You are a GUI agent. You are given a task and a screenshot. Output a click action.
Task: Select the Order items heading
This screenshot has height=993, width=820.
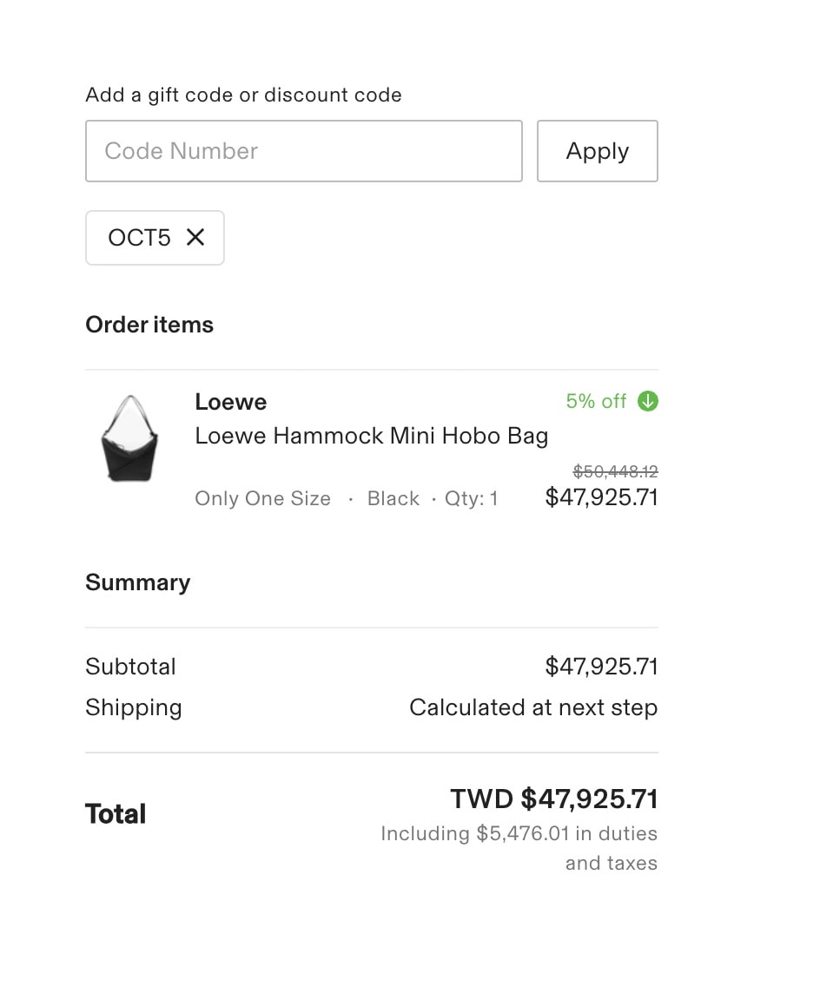(149, 325)
